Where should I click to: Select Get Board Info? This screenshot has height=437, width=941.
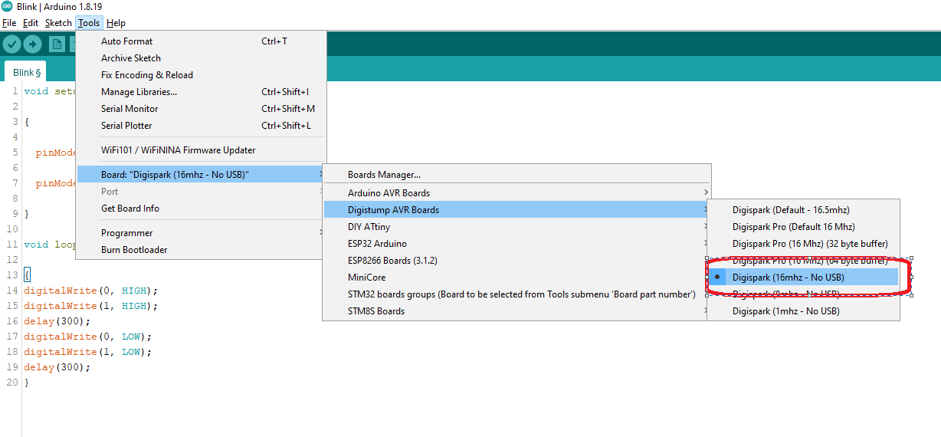point(202,209)
